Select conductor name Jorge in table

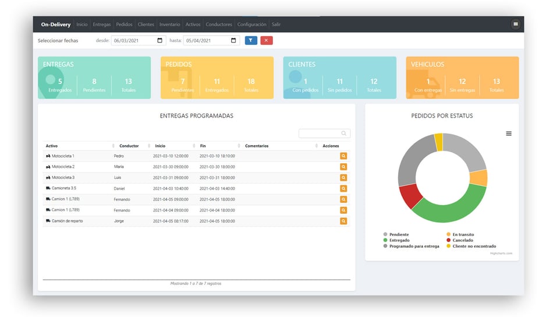click(x=119, y=221)
